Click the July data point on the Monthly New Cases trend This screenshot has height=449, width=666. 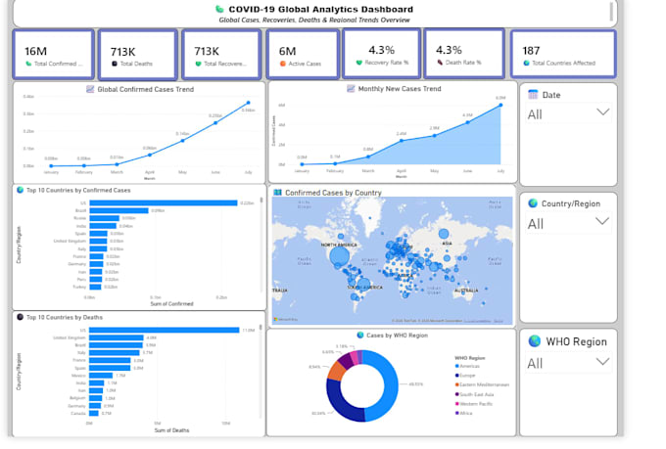click(x=500, y=105)
